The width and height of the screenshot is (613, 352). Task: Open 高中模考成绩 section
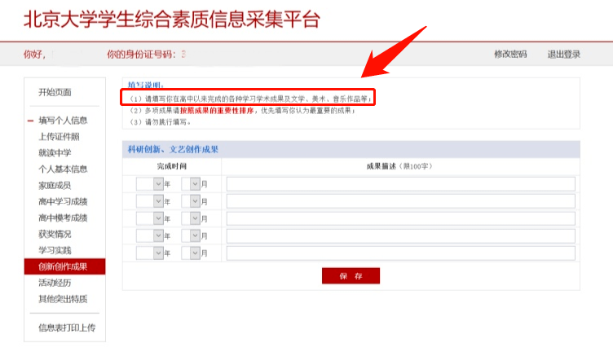click(x=63, y=218)
